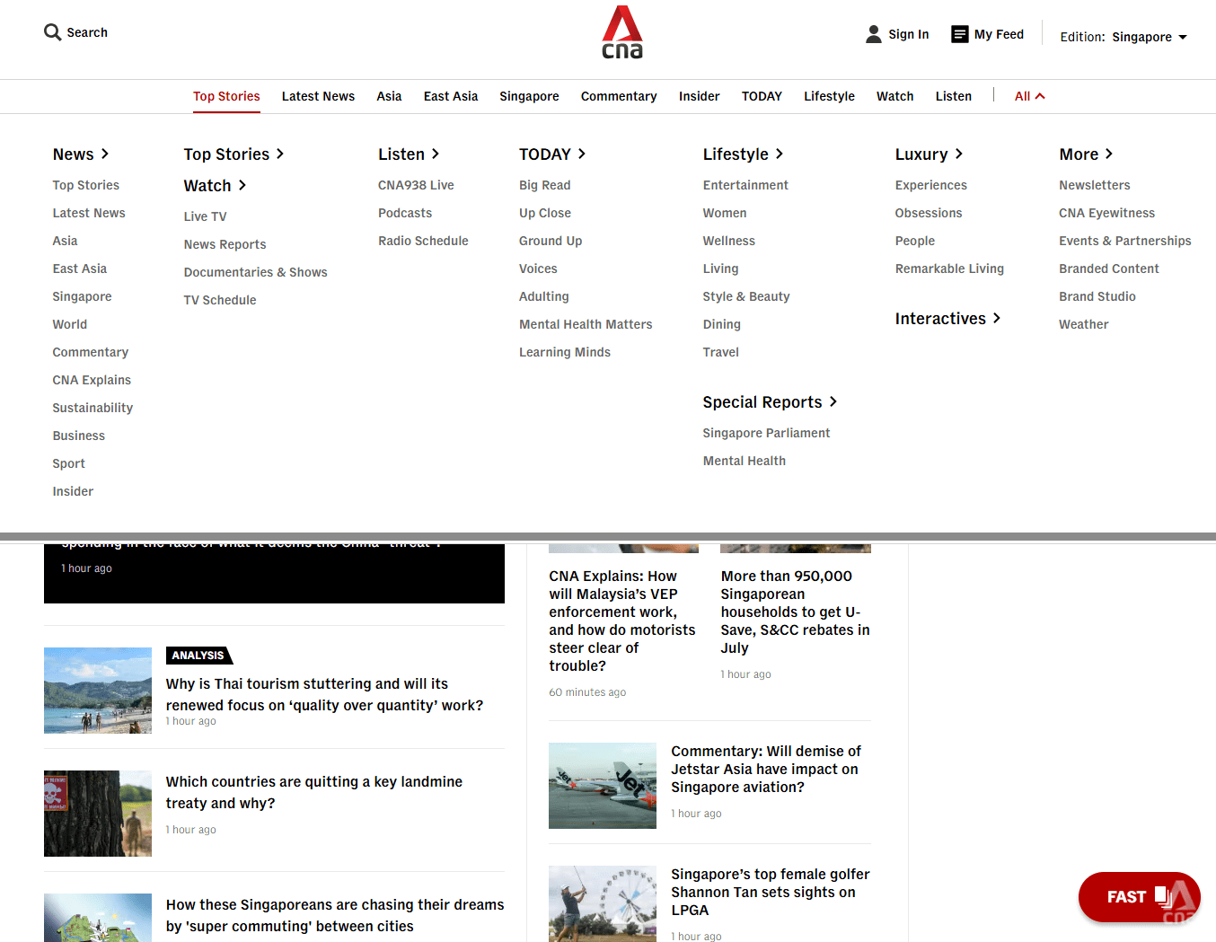
Task: Open Business link under News
Action: pyautogui.click(x=79, y=436)
